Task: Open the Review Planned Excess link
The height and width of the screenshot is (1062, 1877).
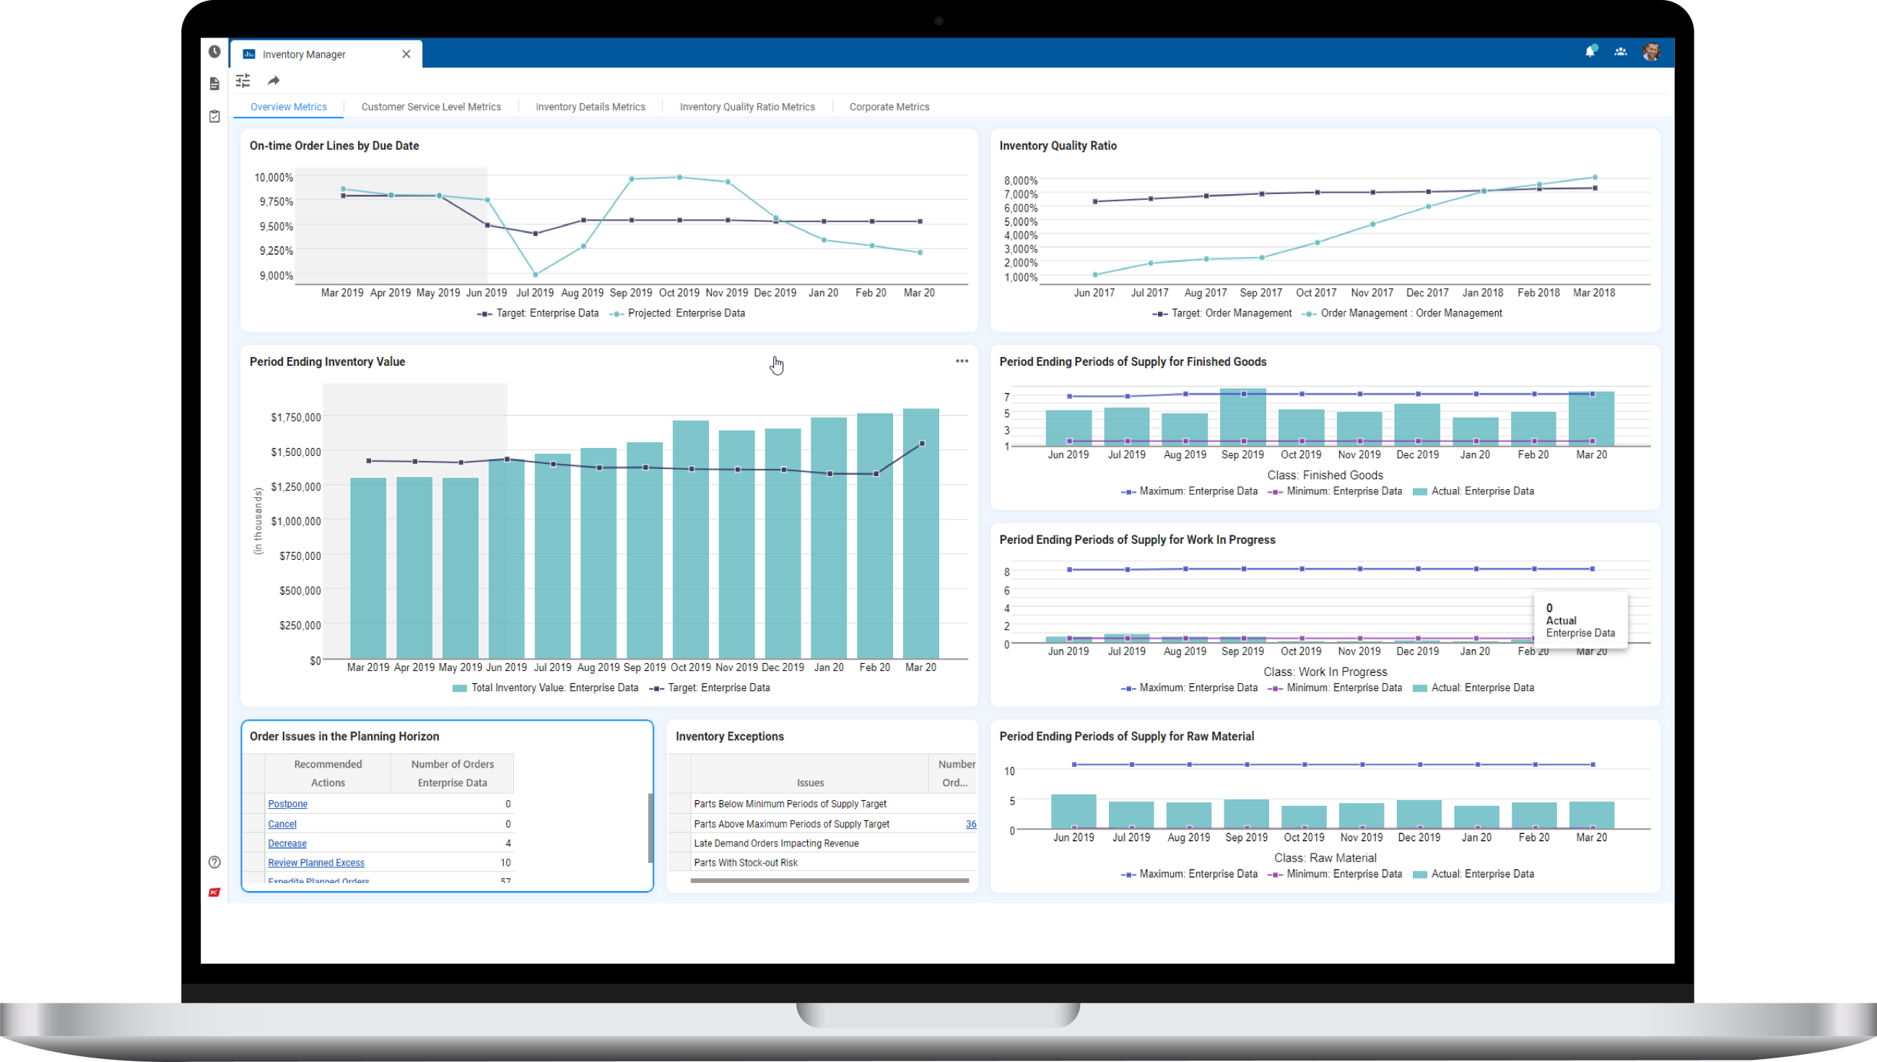Action: [316, 863]
